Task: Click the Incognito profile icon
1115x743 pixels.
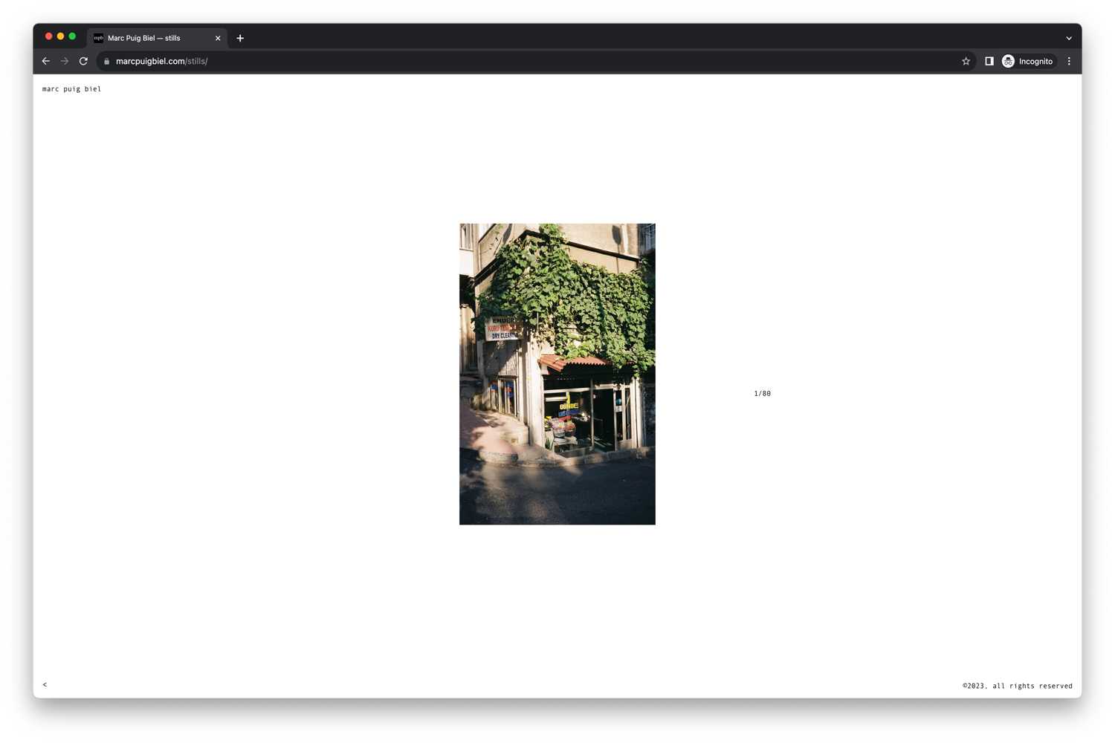Action: click(1008, 61)
